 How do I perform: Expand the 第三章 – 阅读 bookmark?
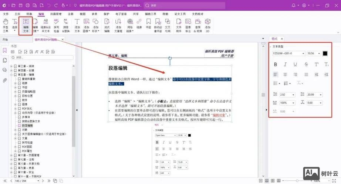(11, 66)
